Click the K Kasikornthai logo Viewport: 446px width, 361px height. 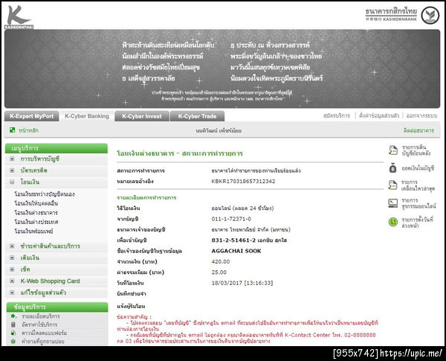click(x=19, y=17)
